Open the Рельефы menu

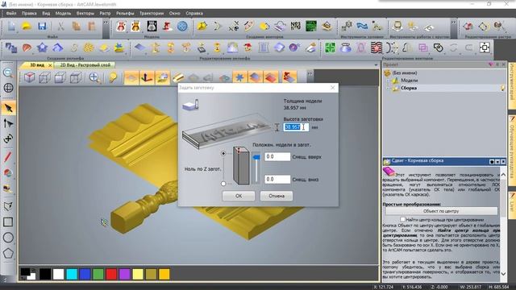[x=125, y=14]
